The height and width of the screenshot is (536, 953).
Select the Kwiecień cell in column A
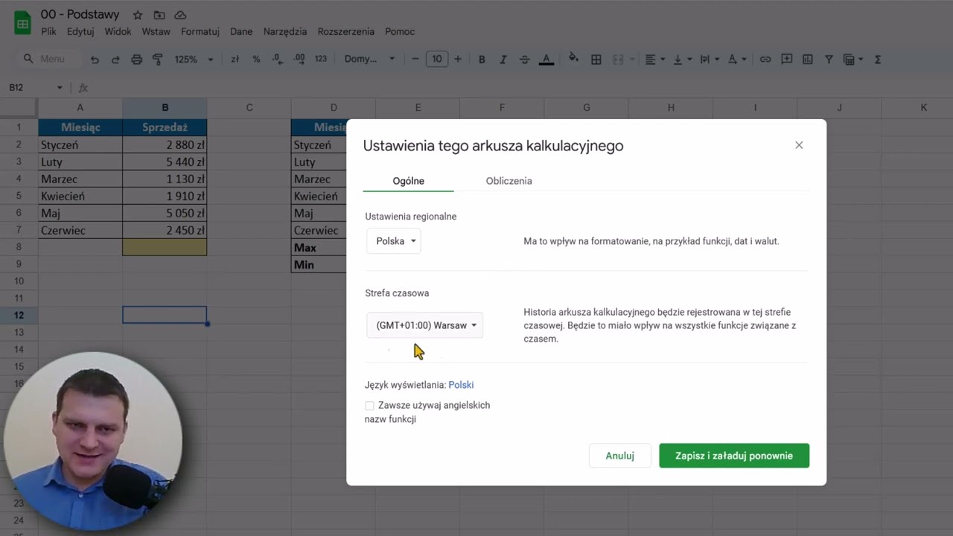pyautogui.click(x=80, y=196)
